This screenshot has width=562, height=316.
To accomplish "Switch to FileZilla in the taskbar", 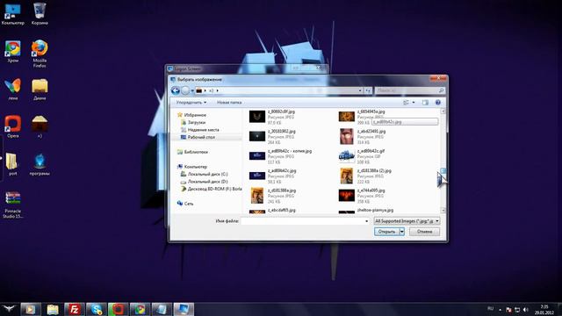I will [74, 309].
